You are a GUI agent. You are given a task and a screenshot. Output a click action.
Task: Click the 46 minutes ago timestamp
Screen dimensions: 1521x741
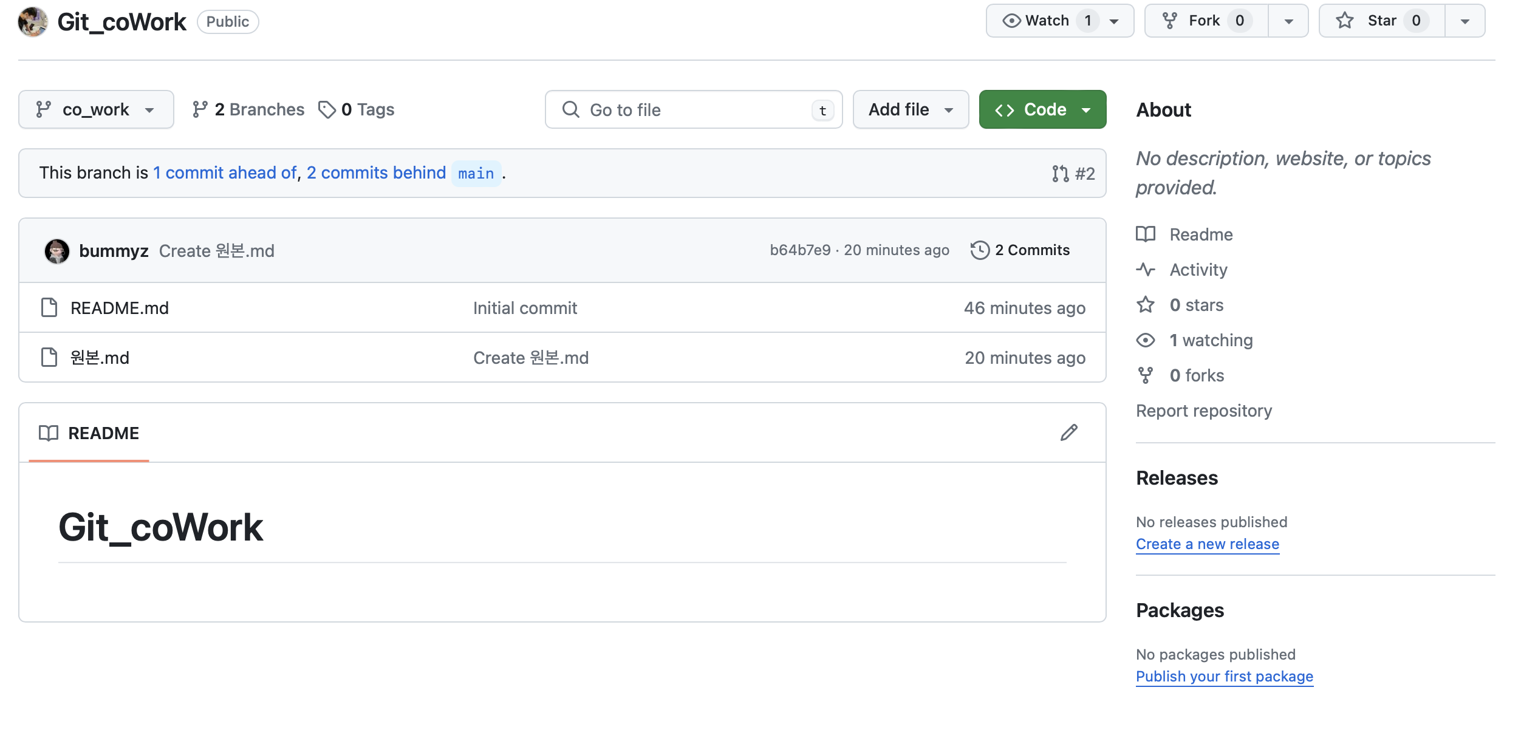click(1025, 308)
